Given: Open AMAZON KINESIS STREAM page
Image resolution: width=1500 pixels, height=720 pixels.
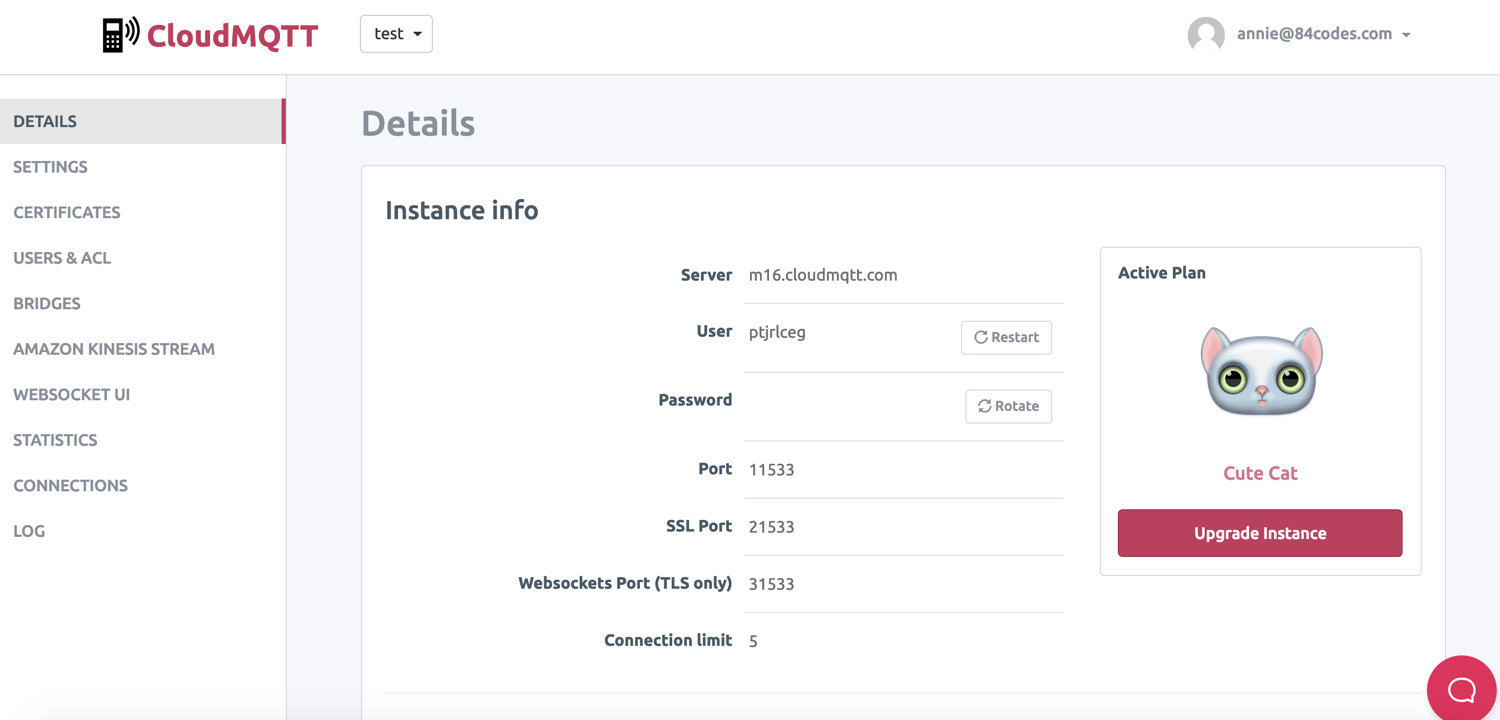Looking at the screenshot, I should 114,348.
